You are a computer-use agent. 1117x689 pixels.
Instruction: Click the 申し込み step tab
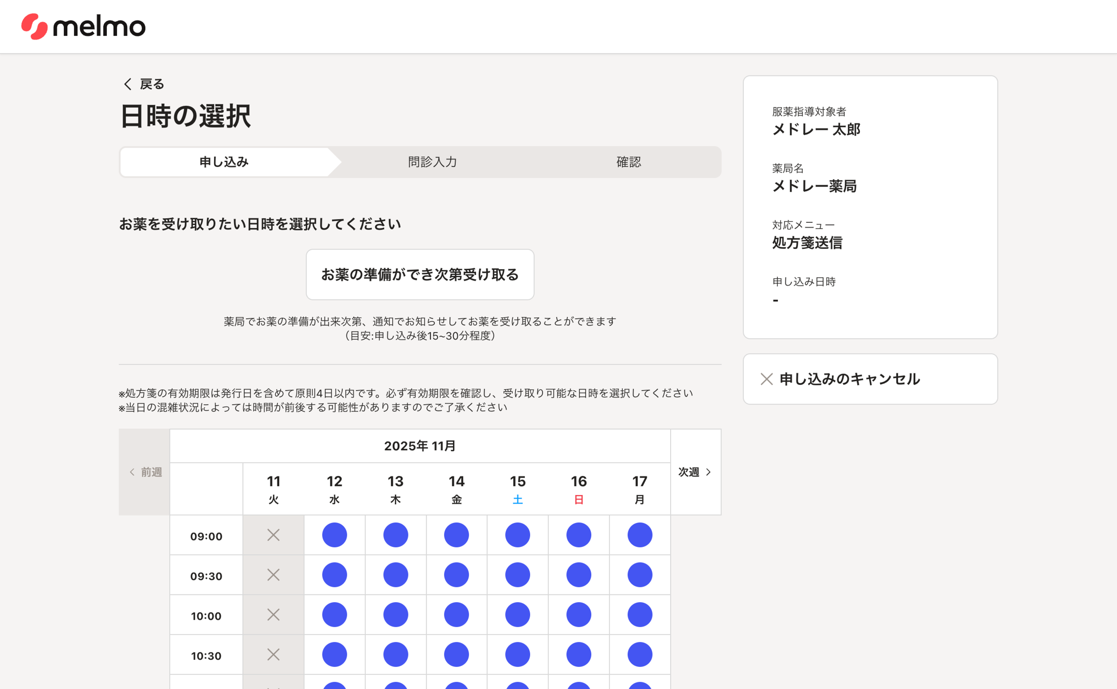click(x=223, y=162)
